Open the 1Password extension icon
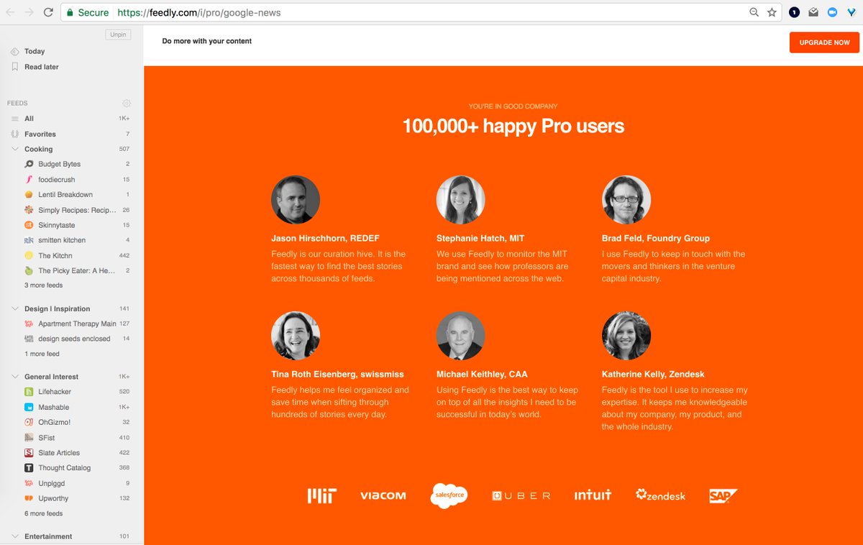Screen dimensions: 863x545 pyautogui.click(x=794, y=12)
